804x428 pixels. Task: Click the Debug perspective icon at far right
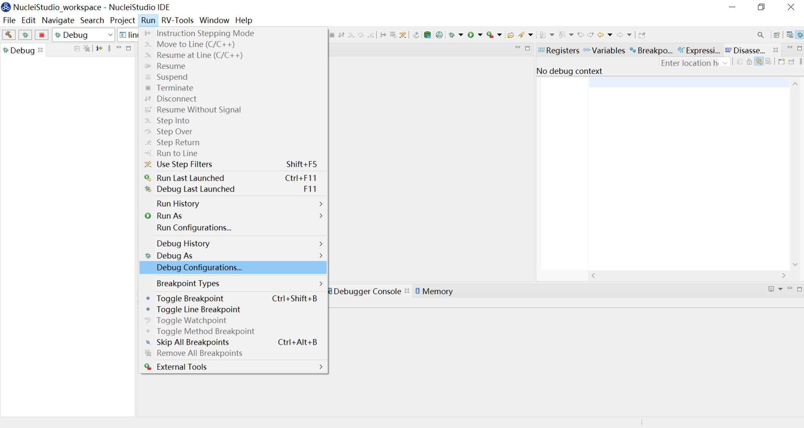800,35
